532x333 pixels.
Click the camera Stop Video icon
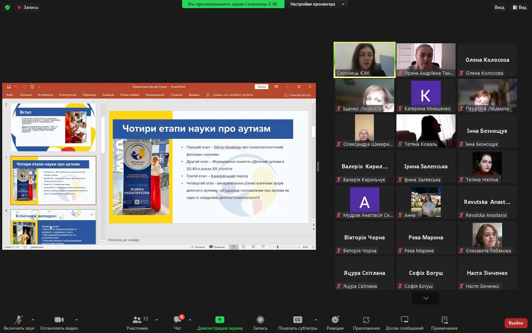(59, 320)
